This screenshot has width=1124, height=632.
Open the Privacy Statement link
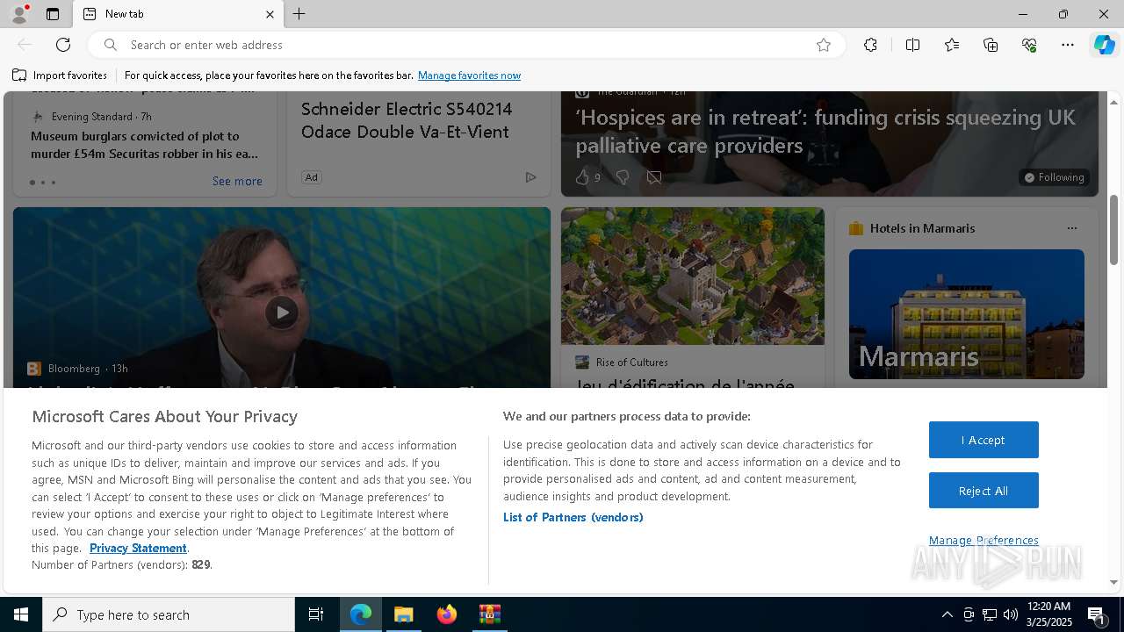click(x=138, y=548)
